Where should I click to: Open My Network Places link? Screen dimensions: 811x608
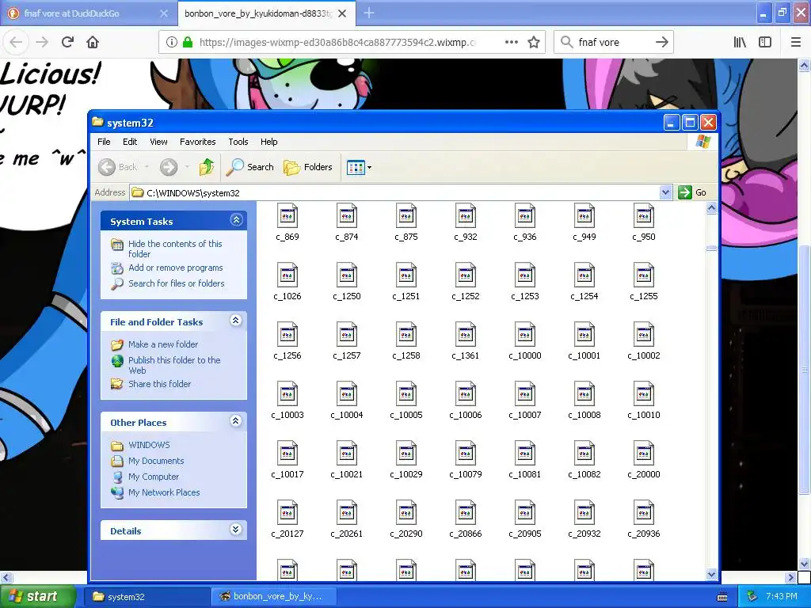tap(164, 492)
